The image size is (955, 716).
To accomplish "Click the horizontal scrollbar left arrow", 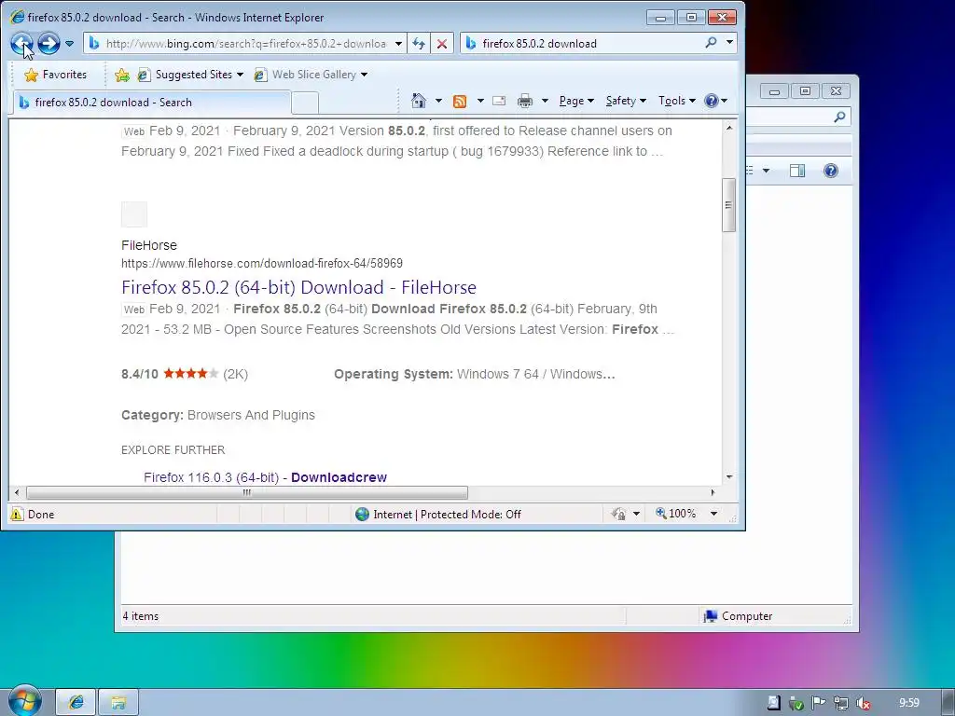I will tap(17, 492).
